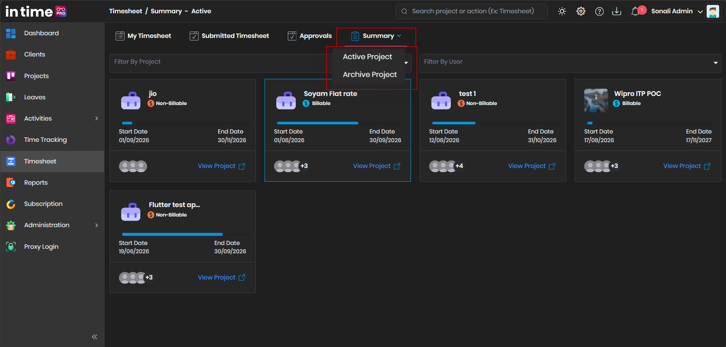Toggle light/dark theme sun icon

(562, 11)
